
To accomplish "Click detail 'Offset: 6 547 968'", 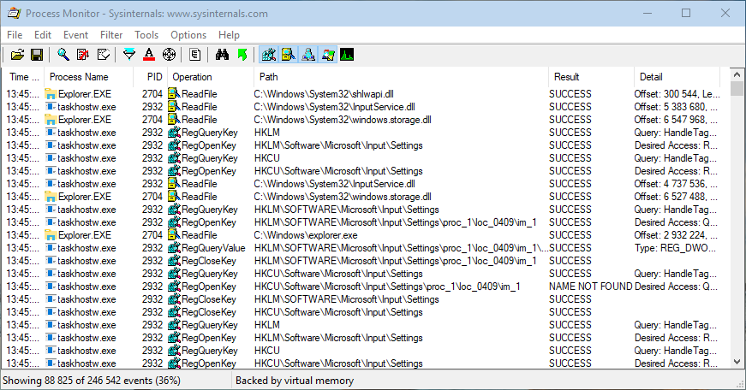I will pos(676,120).
